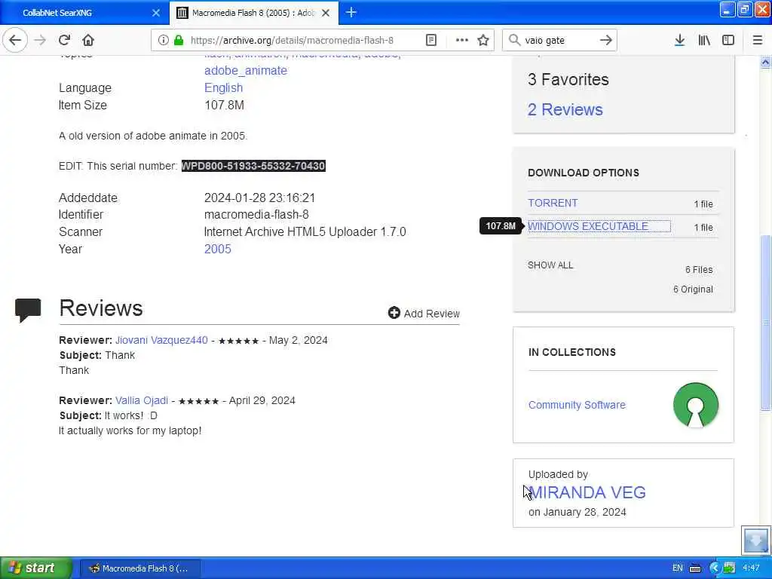Viewport: 772px width, 579px height.
Task: Open the English language link
Action: (x=223, y=87)
